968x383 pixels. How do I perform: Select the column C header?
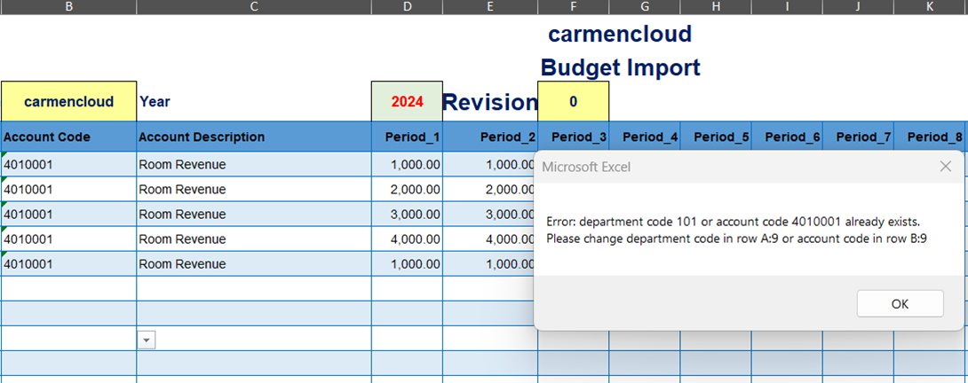tap(254, 7)
